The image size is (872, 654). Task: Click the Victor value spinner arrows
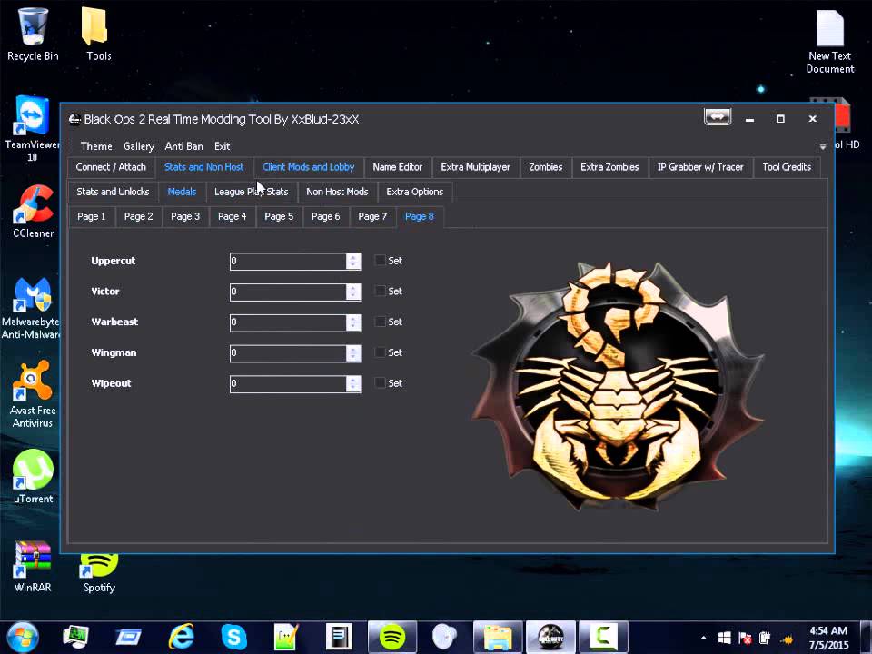coord(353,292)
